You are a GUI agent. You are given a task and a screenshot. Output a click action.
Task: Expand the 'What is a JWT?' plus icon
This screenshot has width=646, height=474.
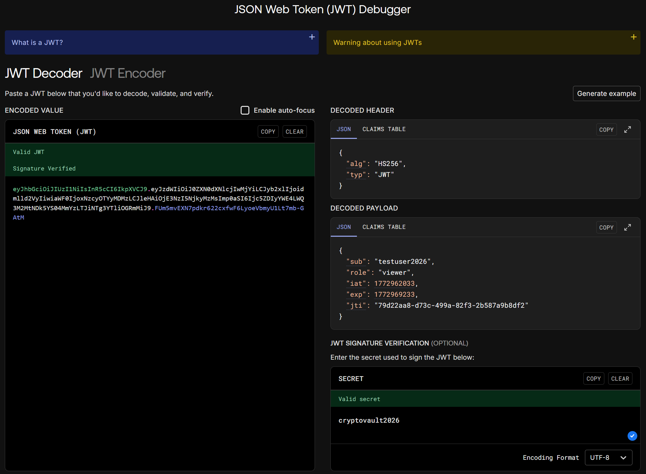(x=312, y=37)
